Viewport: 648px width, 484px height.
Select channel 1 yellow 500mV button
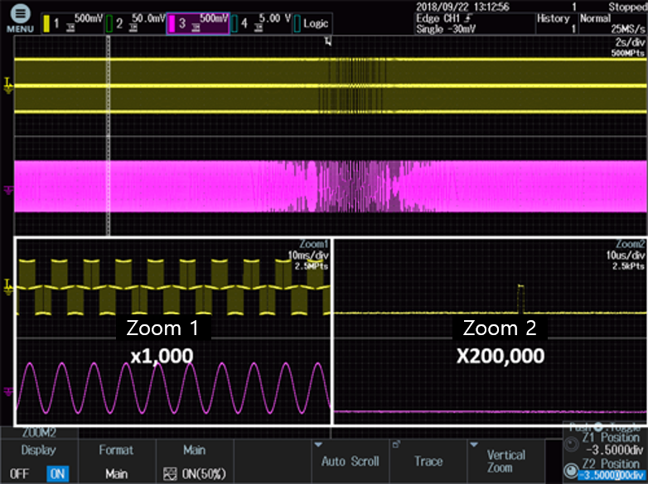pos(73,23)
